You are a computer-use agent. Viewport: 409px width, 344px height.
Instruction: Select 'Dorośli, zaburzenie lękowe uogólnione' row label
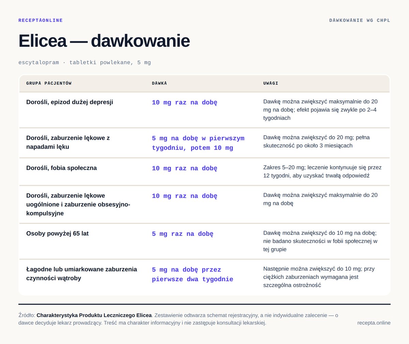78,204
